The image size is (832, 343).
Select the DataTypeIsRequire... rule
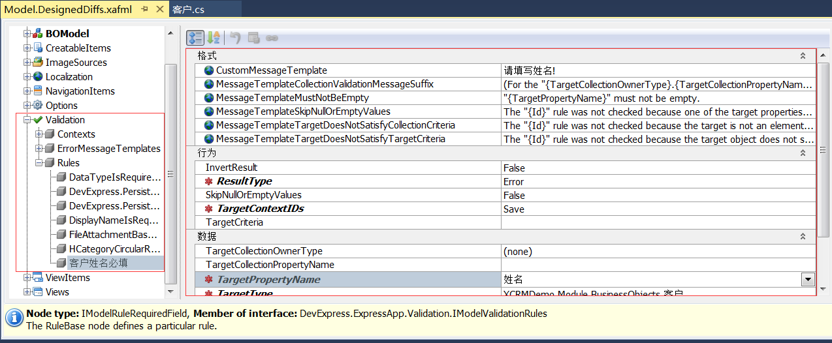(114, 177)
